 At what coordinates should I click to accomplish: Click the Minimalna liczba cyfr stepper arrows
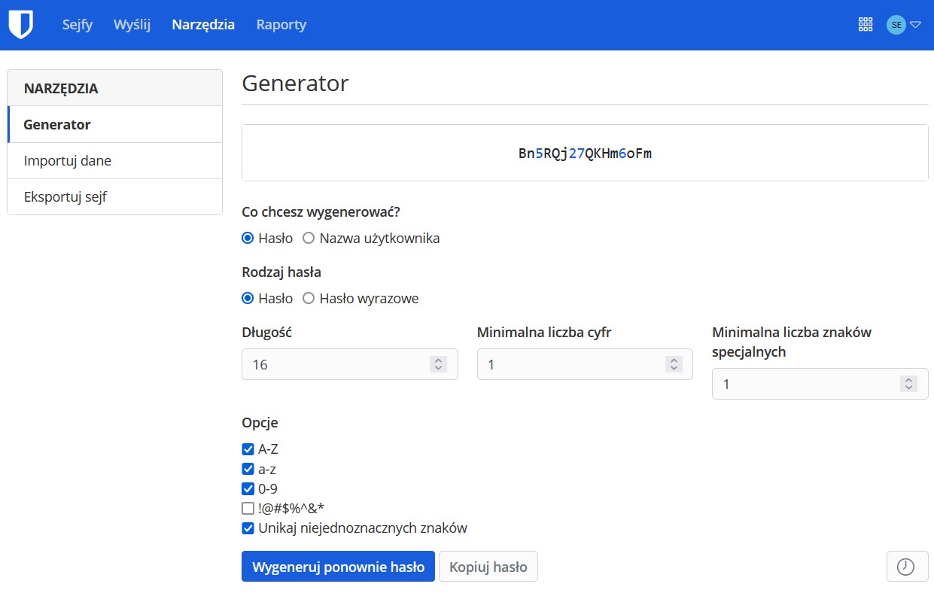point(673,364)
